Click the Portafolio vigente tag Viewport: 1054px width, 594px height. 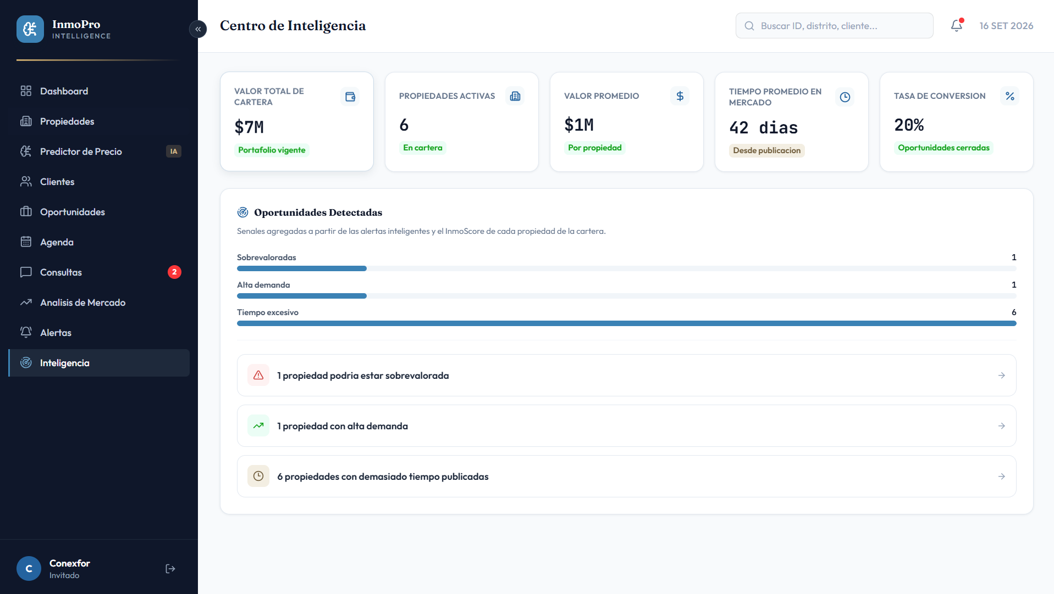tap(272, 150)
